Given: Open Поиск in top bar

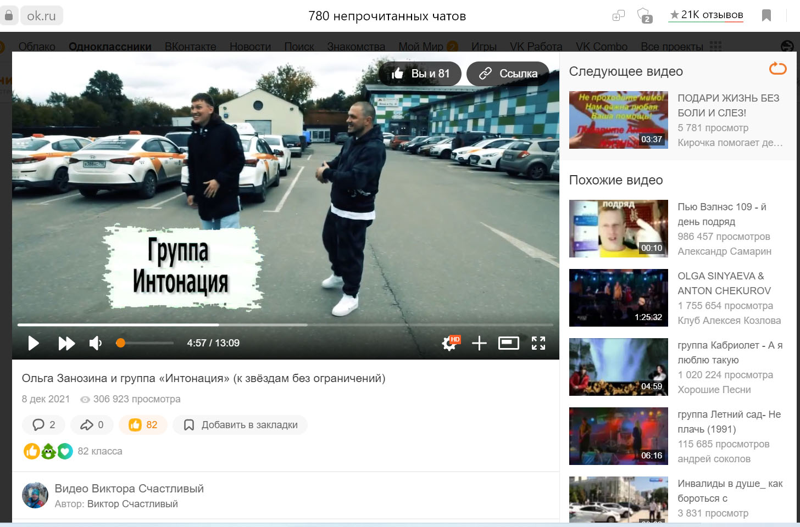Looking at the screenshot, I should (299, 47).
